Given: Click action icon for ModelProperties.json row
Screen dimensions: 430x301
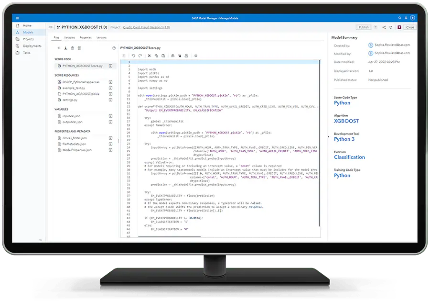Looking at the screenshot, I should tap(110, 150).
